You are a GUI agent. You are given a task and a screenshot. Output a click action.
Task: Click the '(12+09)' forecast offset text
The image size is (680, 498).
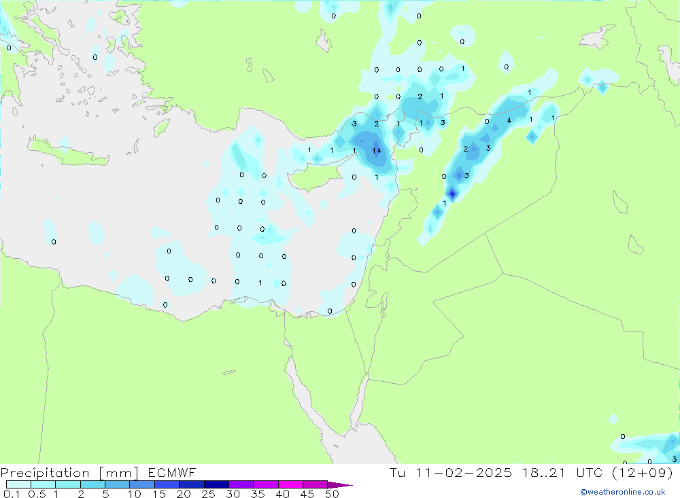point(643,473)
